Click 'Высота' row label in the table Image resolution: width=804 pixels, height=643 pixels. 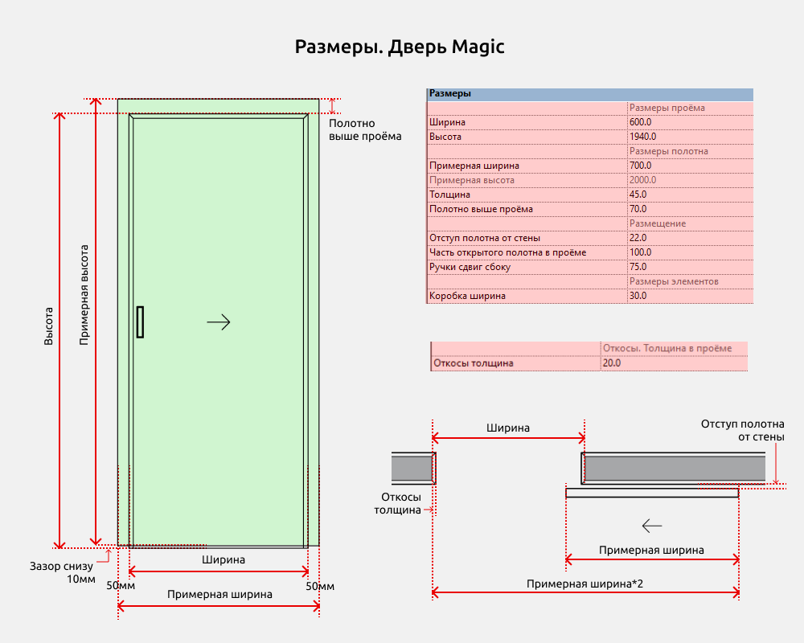445,137
